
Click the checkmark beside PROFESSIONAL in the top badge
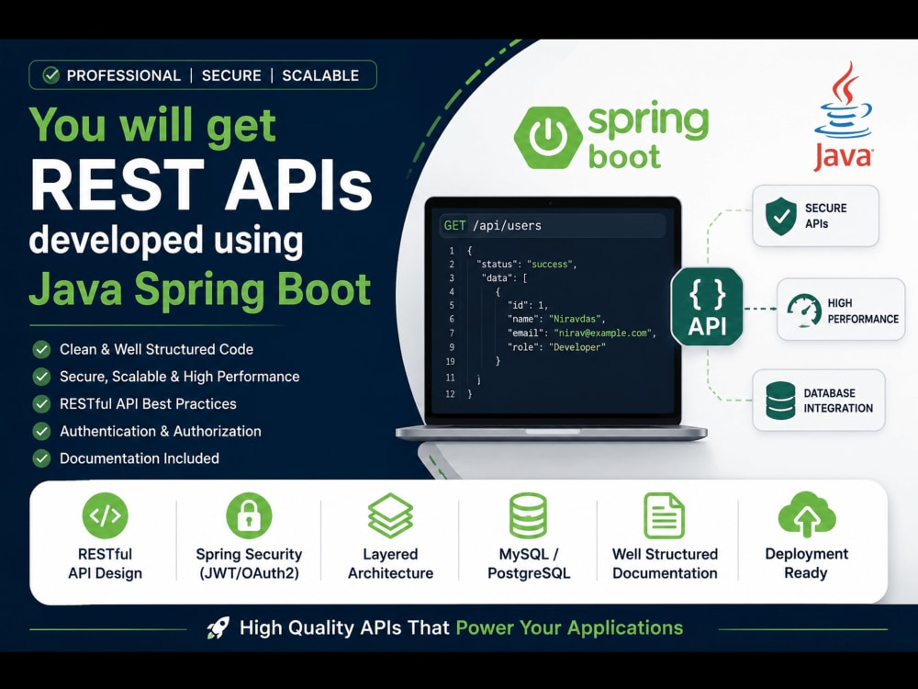(51, 75)
